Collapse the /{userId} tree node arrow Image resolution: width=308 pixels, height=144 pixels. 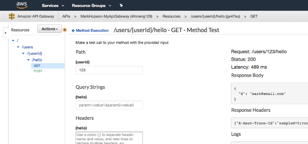point(23,53)
